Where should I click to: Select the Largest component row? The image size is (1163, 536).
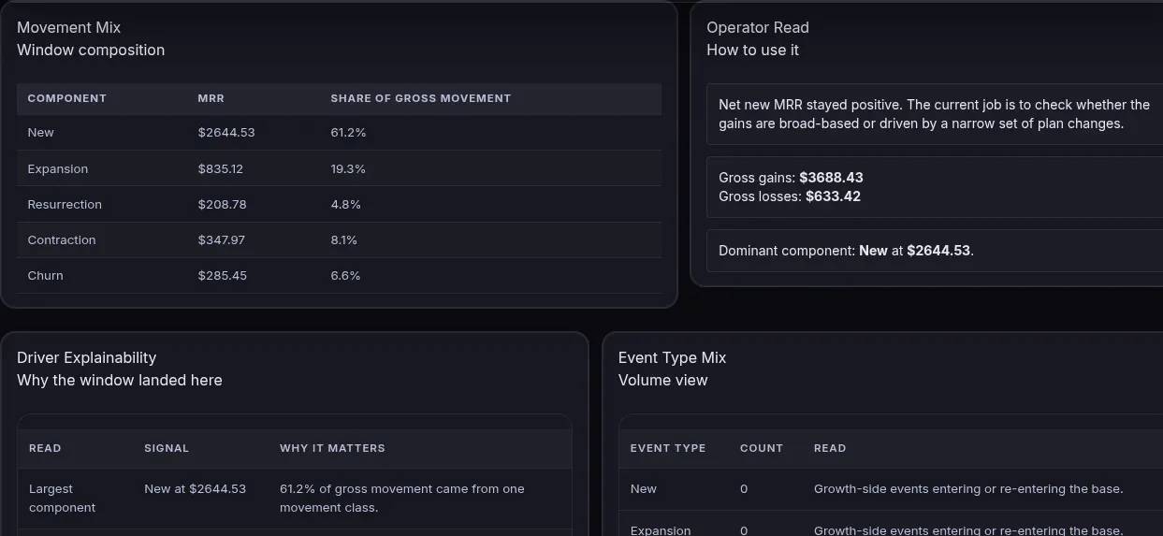coord(295,499)
